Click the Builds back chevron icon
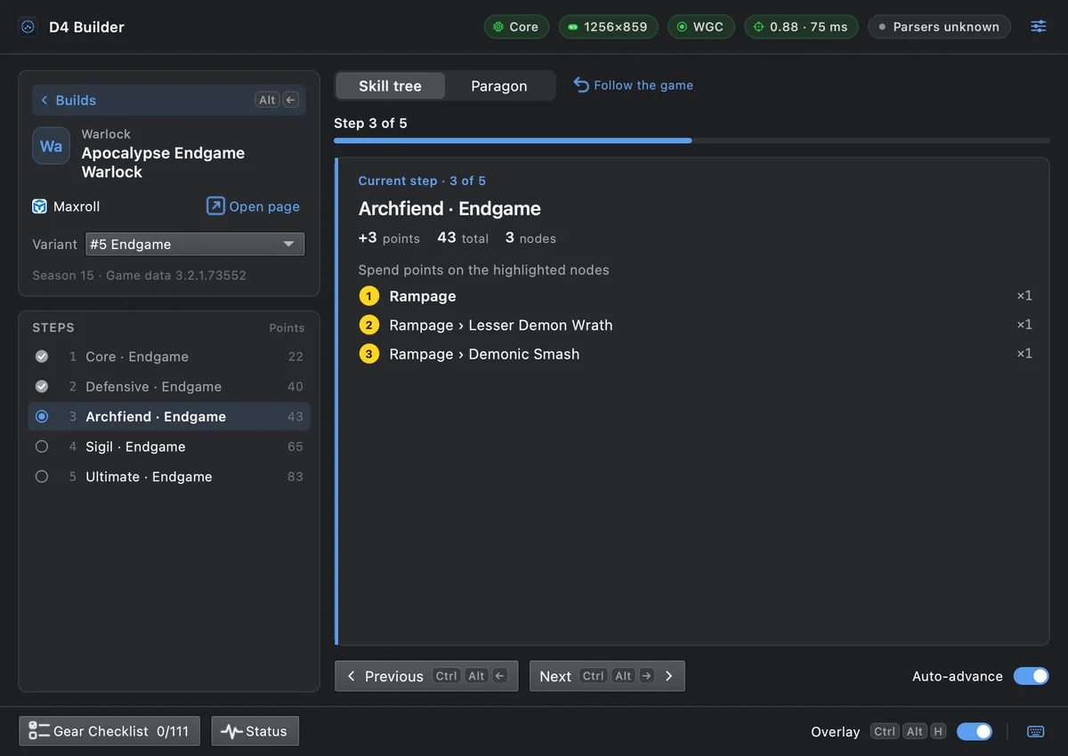 coord(44,101)
